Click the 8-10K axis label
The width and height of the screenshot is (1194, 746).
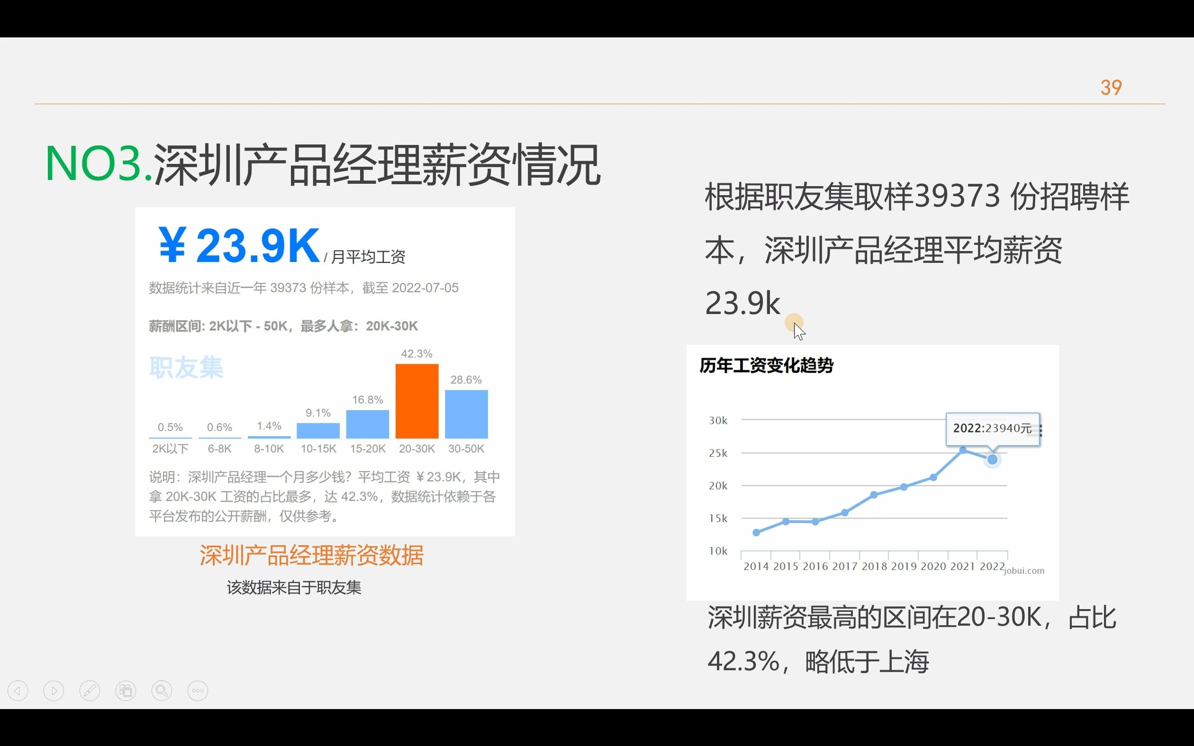tap(269, 449)
